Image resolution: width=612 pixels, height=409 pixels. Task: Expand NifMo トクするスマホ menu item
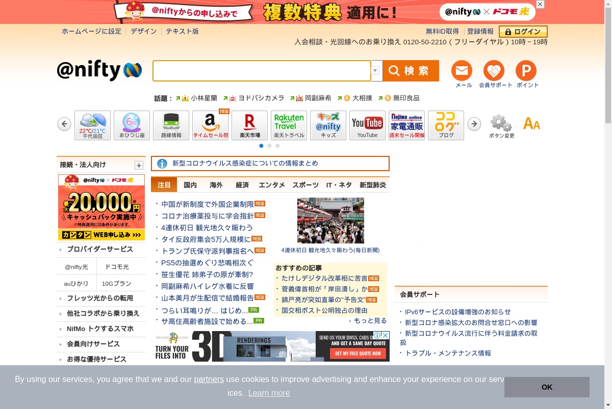point(101,329)
